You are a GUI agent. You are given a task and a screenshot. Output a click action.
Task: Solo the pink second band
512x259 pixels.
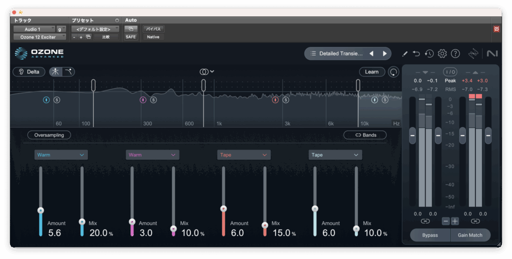click(x=153, y=100)
